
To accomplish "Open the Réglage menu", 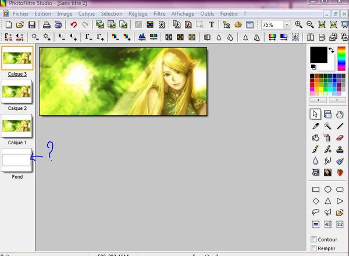I will [138, 14].
